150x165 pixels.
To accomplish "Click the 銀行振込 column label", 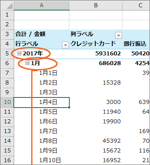I will [x=135, y=44].
